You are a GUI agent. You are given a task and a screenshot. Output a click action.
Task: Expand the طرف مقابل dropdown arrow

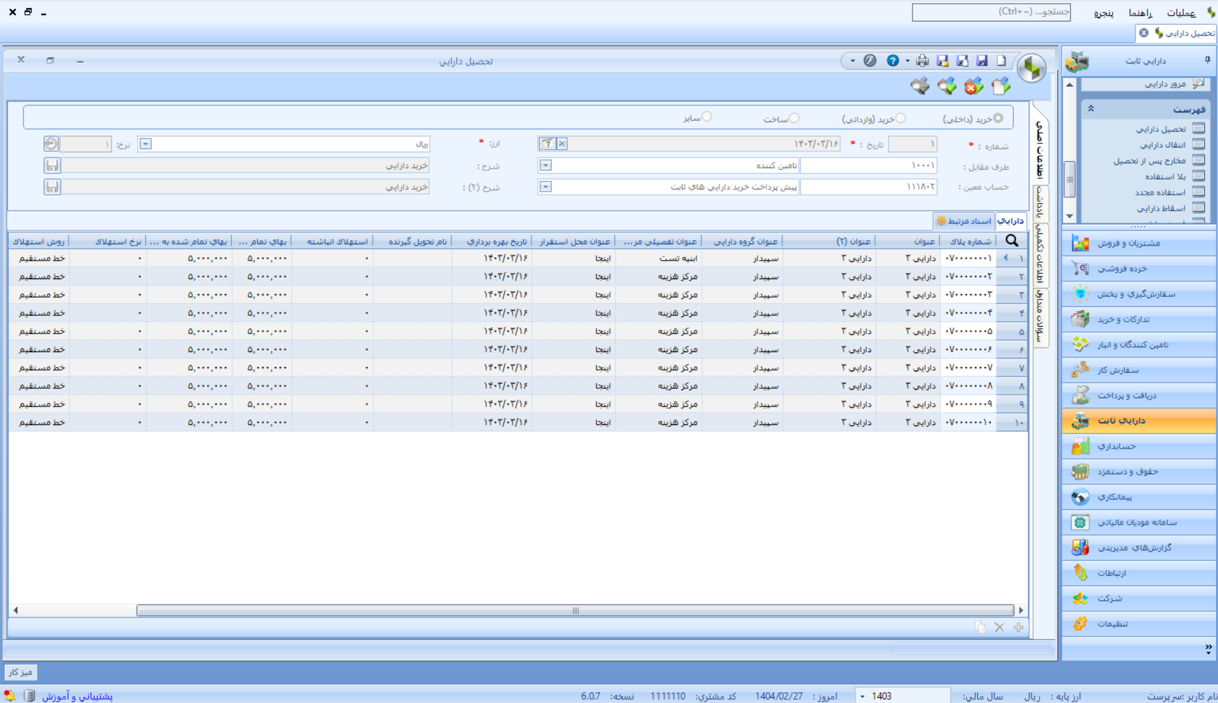point(545,166)
